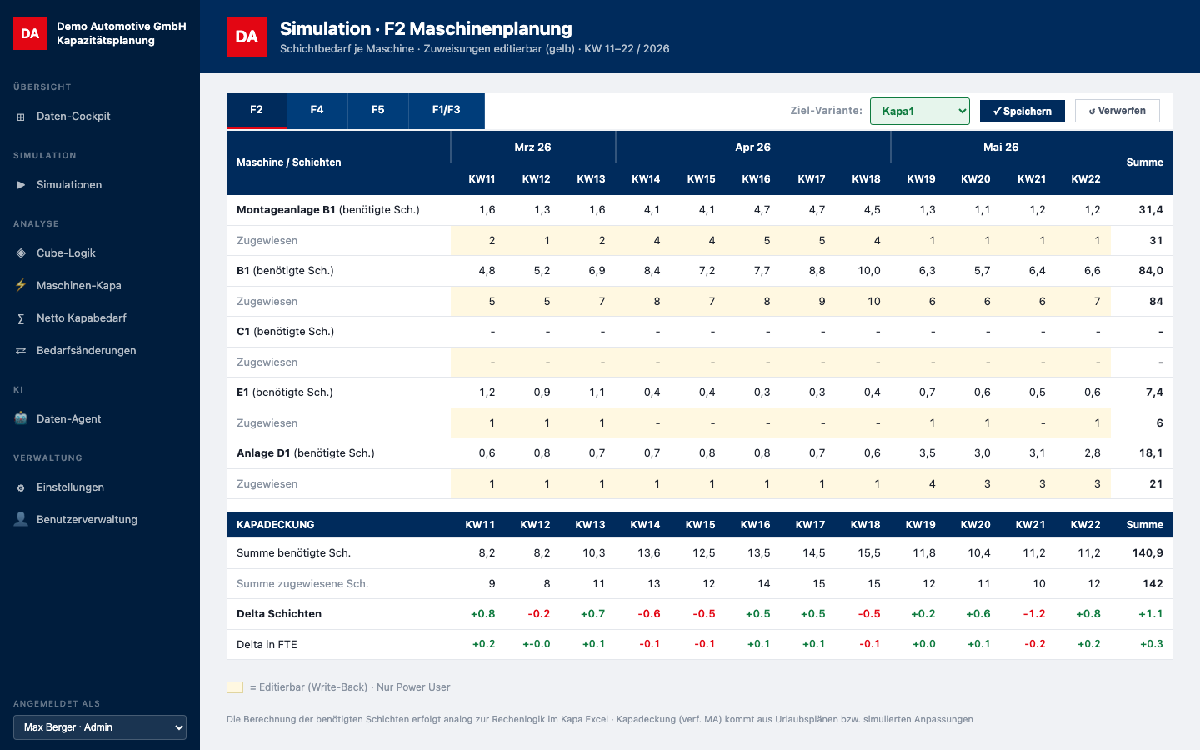The height and width of the screenshot is (750, 1200).
Task: Click B1 Summe value 84,0
Action: [1151, 271]
